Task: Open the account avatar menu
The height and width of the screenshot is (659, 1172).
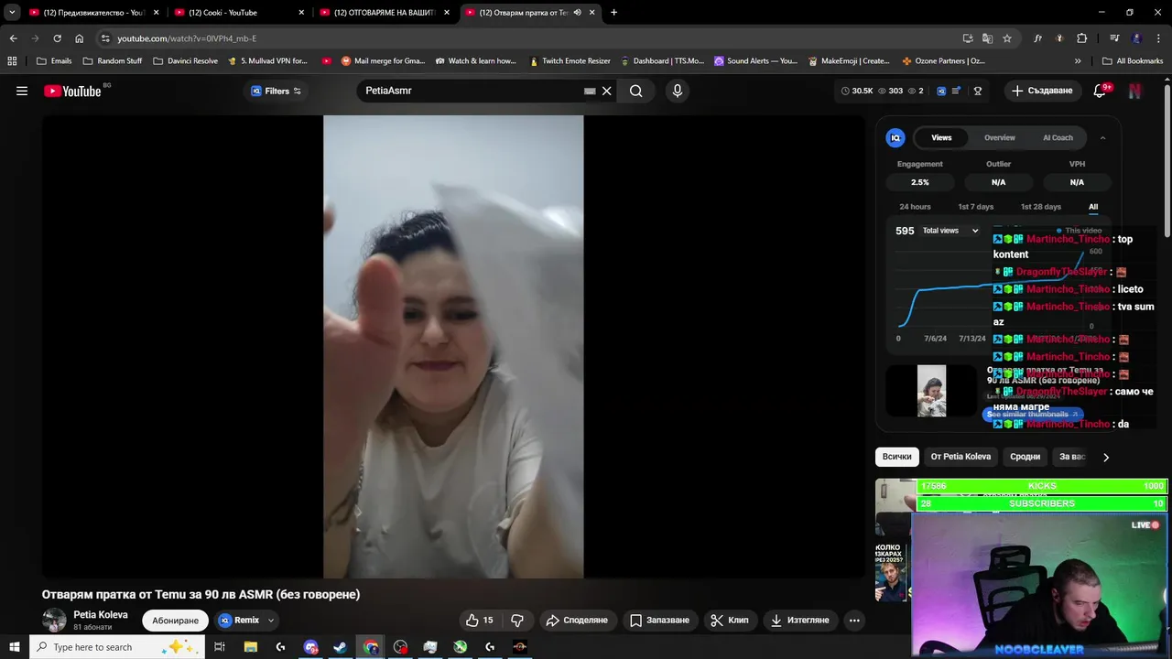Action: (1134, 91)
